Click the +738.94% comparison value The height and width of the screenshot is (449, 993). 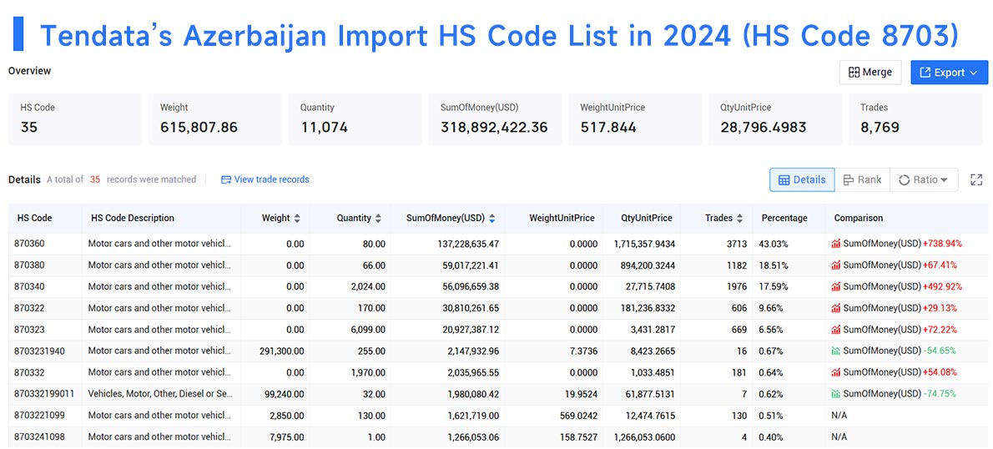[x=942, y=244]
